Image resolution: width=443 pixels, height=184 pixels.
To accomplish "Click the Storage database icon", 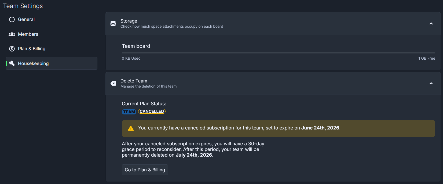I will click(x=113, y=24).
